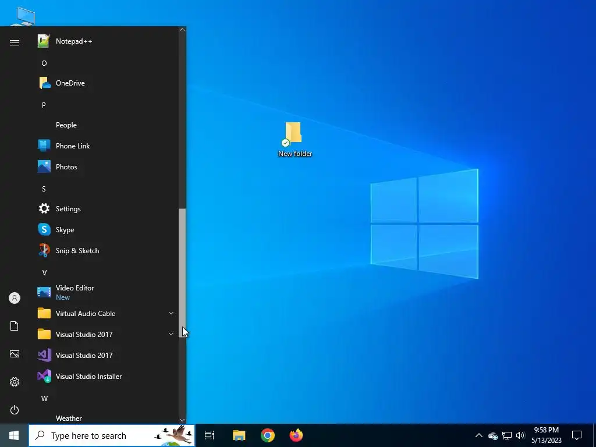596x447 pixels.
Task: Jump to letter O section header
Action: [44, 63]
